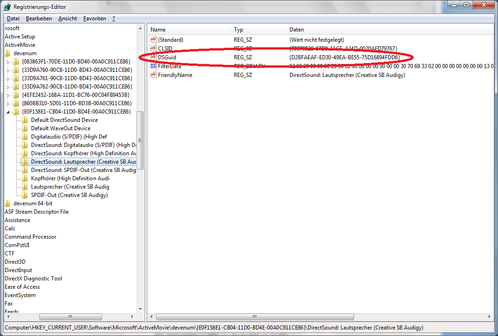This screenshot has height=336, width=498.
Task: Select the Direct3D key
Action: (15, 261)
